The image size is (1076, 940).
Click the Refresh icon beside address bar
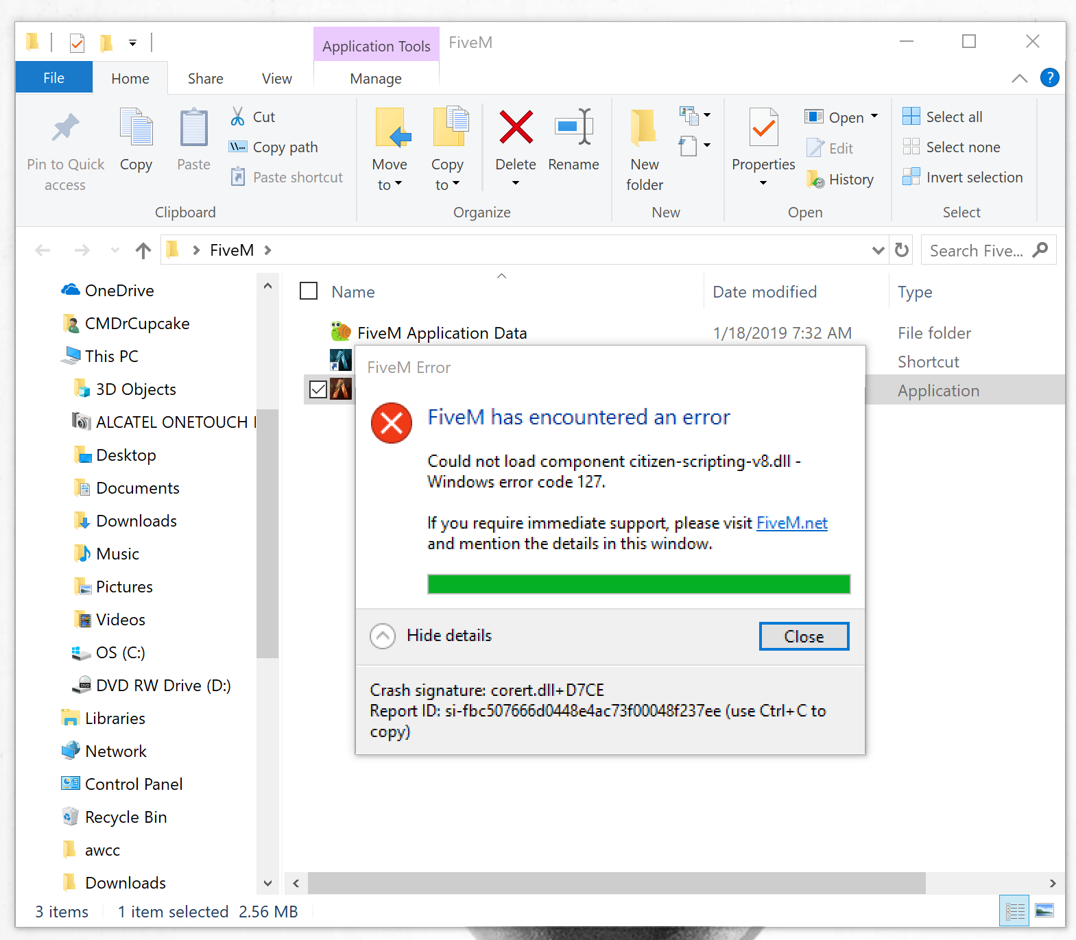coord(902,250)
